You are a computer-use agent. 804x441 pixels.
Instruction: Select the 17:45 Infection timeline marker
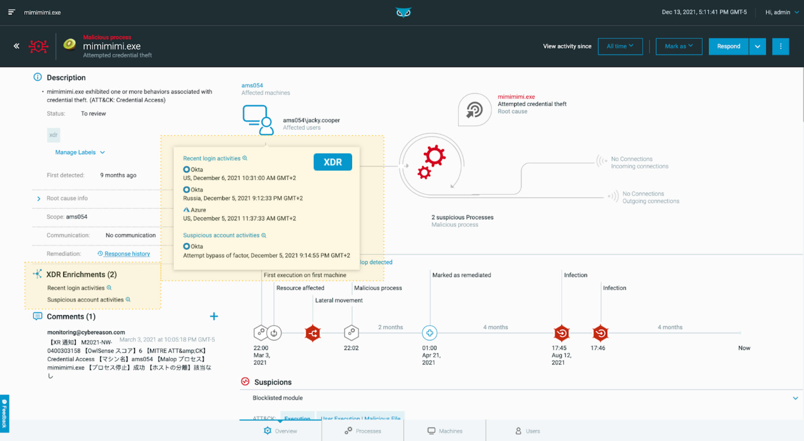click(562, 333)
